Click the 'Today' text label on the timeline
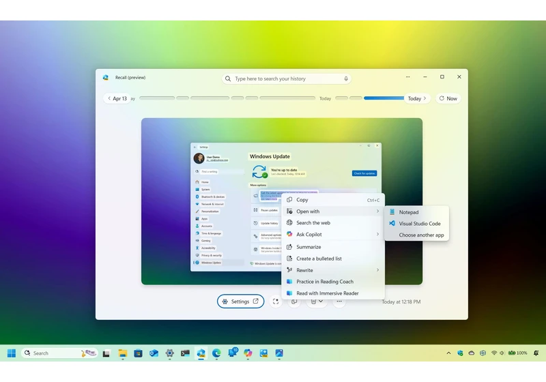 click(326, 99)
